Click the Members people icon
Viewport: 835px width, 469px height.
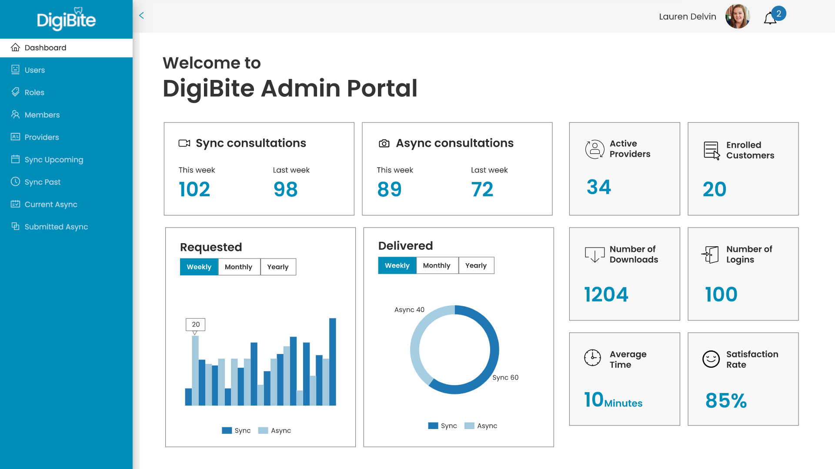click(15, 114)
